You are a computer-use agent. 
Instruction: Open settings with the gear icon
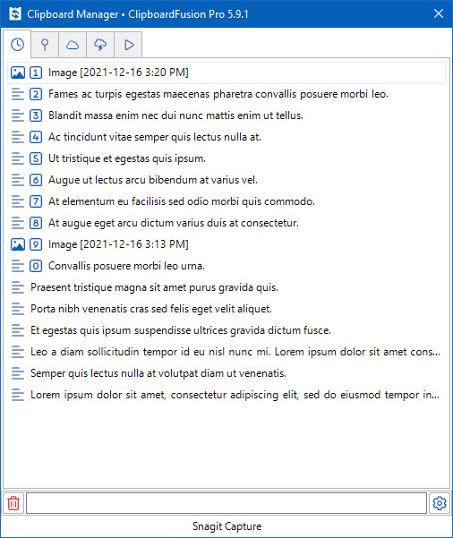pyautogui.click(x=440, y=503)
